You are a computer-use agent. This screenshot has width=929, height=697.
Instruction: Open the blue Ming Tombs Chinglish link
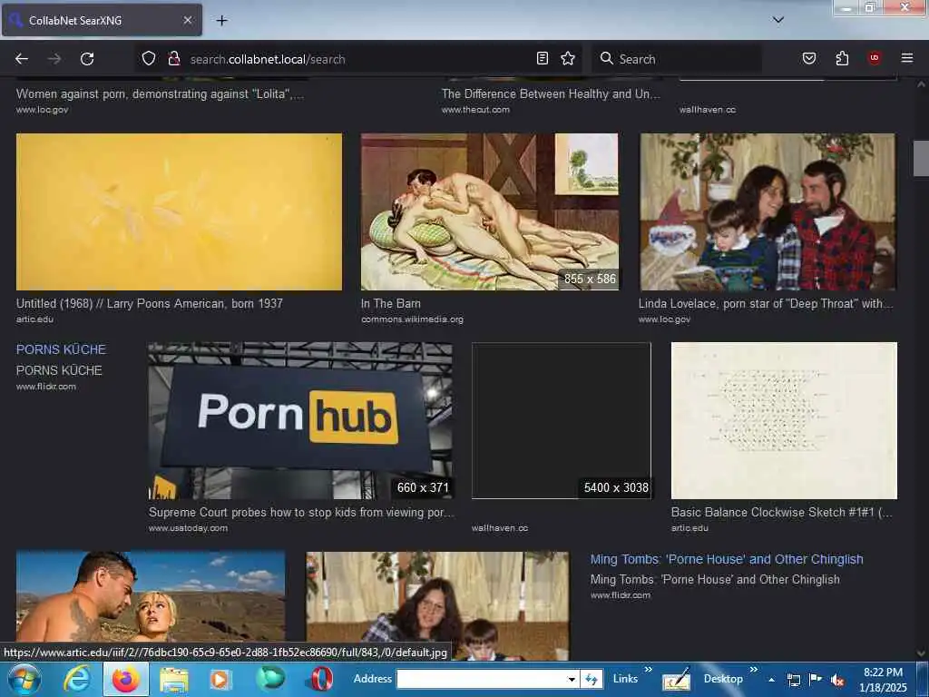click(727, 559)
